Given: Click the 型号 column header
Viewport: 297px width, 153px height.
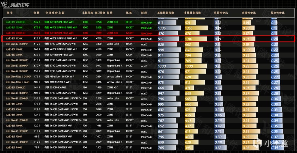Looking at the screenshot, I should 10,13.
